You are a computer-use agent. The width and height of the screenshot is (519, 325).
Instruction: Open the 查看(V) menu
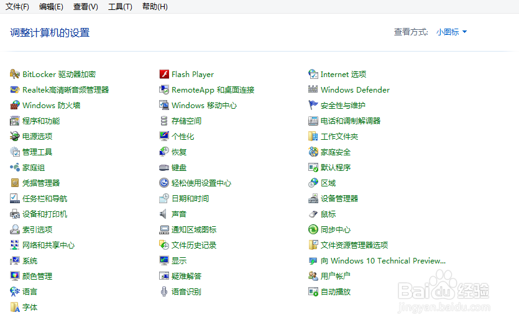click(x=85, y=7)
